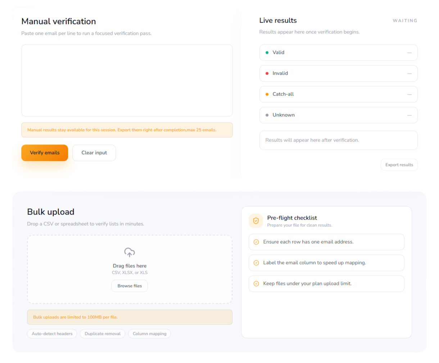Screen dimensions: 439x363
Task: Open file picker with Browse files
Action: [x=130, y=286]
